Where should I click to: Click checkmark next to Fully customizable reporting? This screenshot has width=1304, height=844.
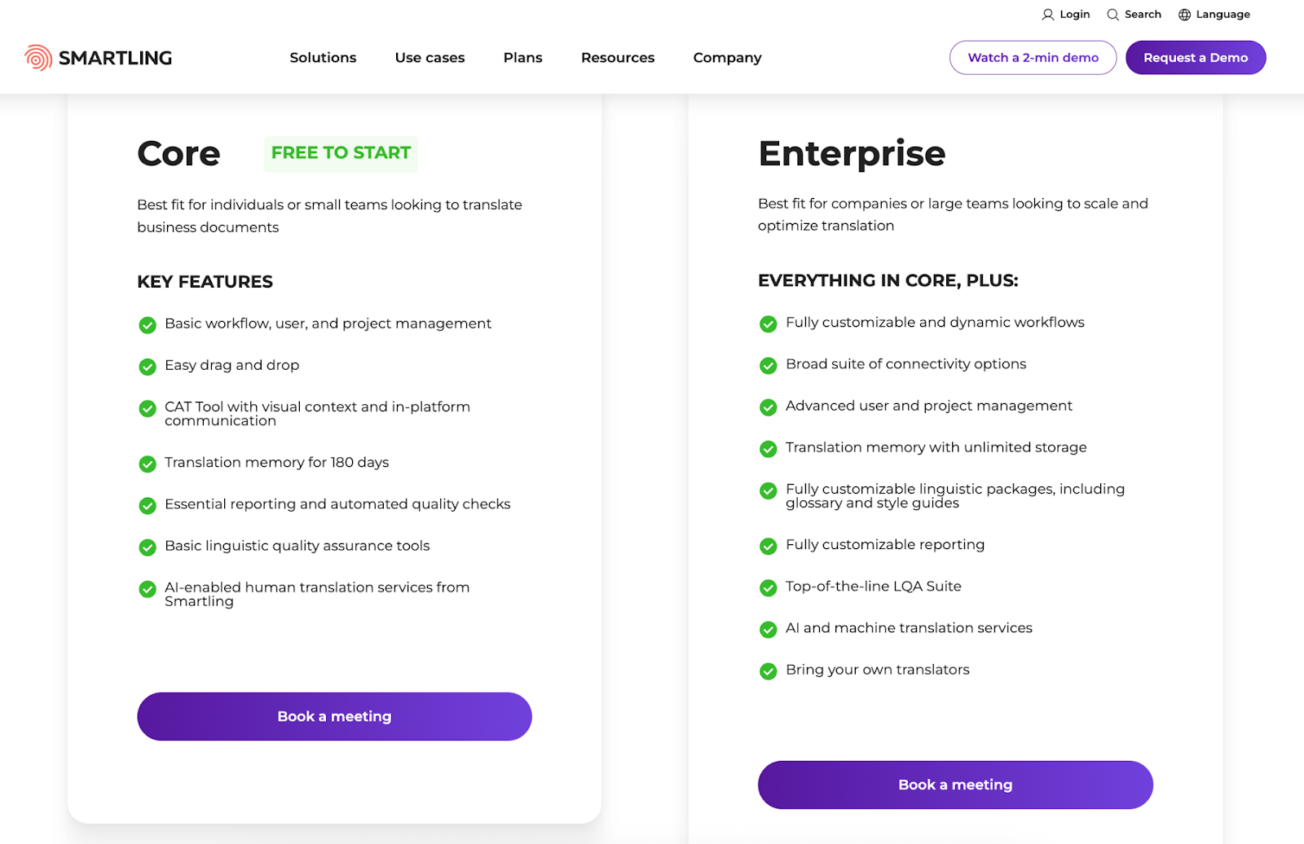coord(768,546)
